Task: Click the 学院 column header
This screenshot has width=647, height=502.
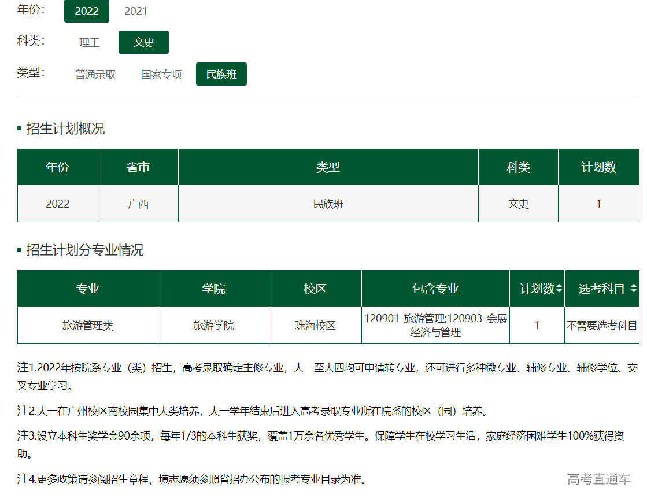Action: (x=213, y=289)
